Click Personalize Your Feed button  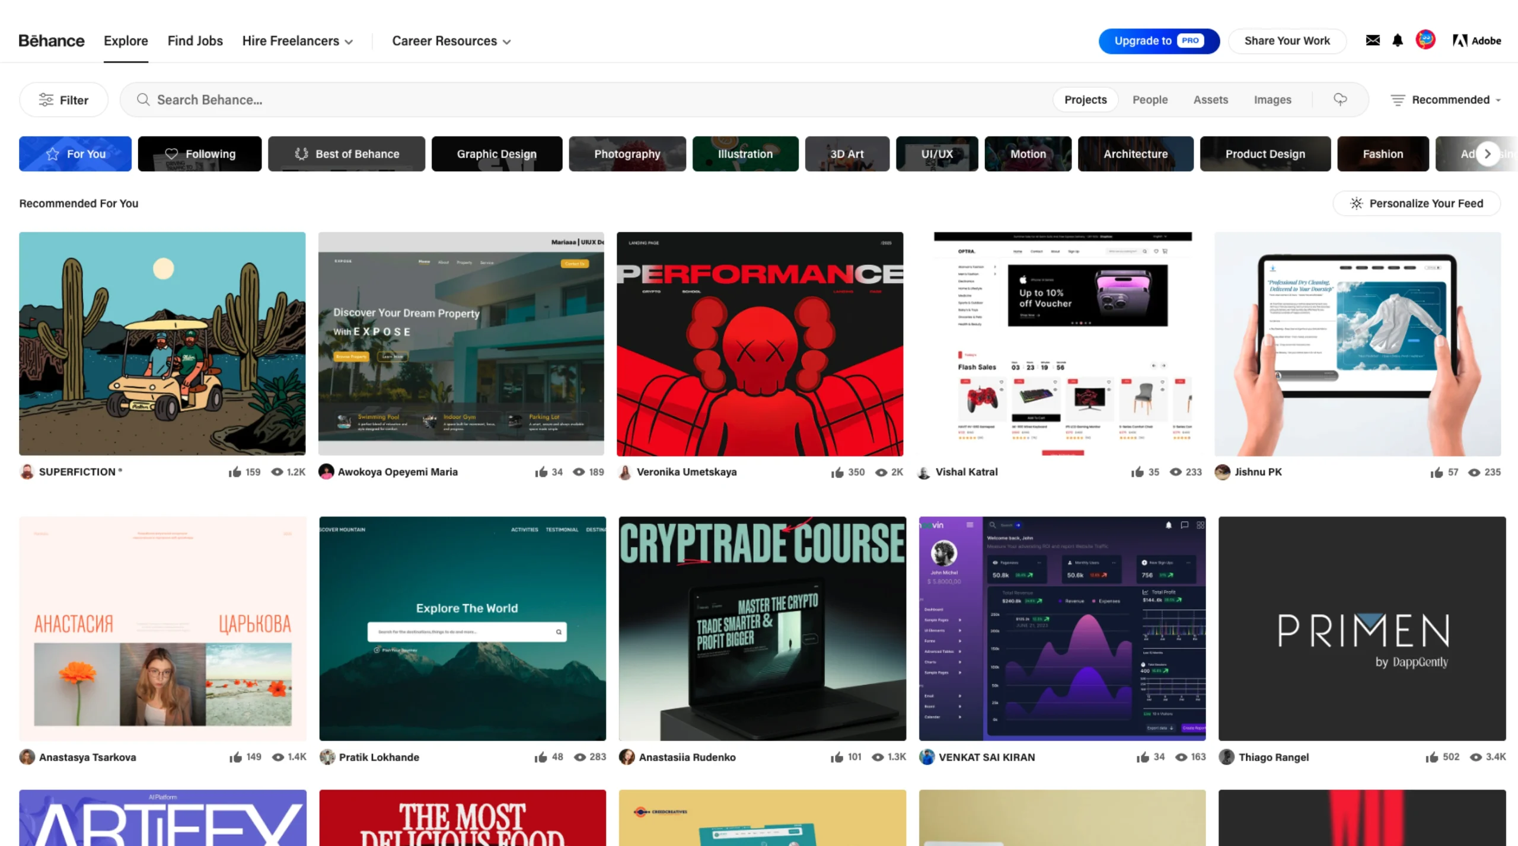1416,203
